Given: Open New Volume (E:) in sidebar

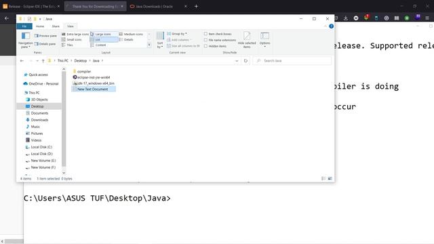Looking at the screenshot, I should click(41, 161).
